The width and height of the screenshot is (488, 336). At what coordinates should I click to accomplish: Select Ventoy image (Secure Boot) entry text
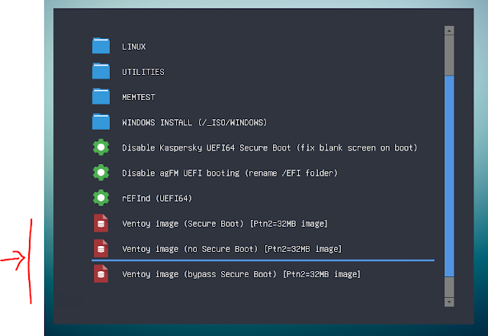pos(225,224)
